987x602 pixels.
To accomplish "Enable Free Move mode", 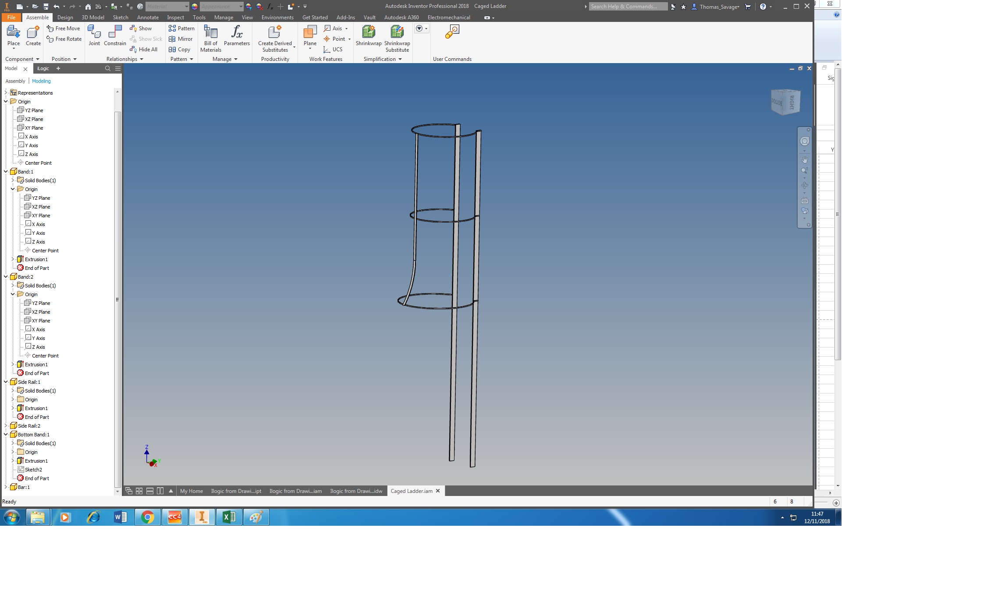I will point(63,28).
